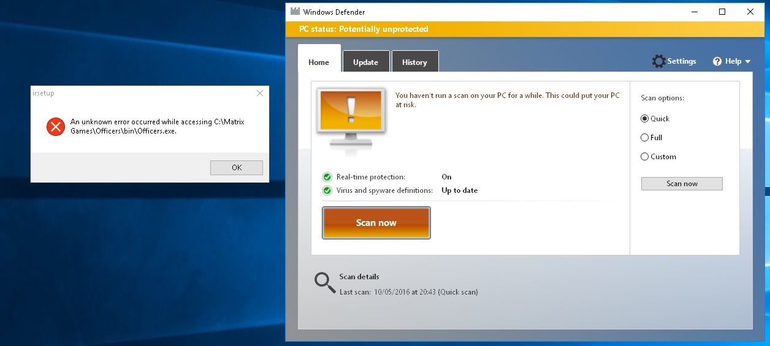Close the irsetup error dialog

[x=260, y=93]
